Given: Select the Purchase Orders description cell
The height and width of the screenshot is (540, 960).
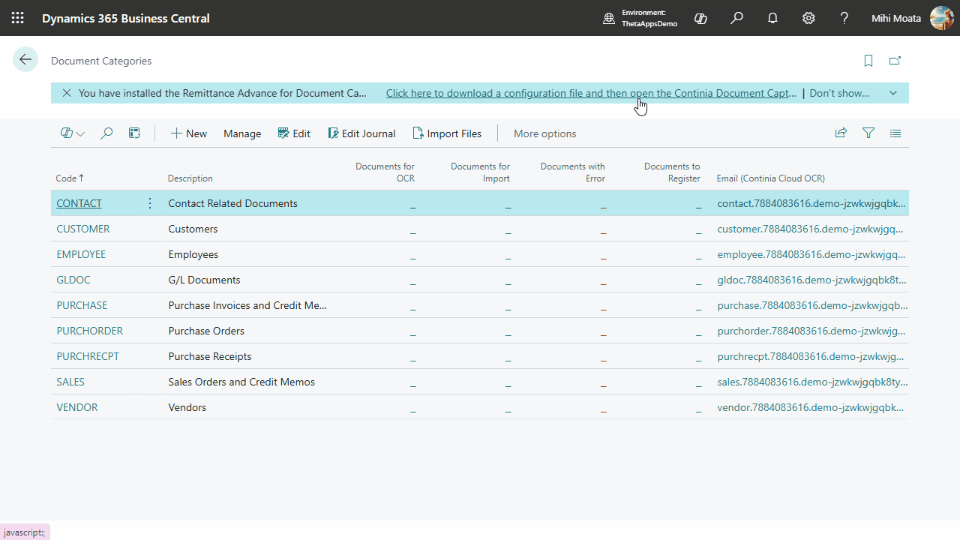Looking at the screenshot, I should pos(206,331).
